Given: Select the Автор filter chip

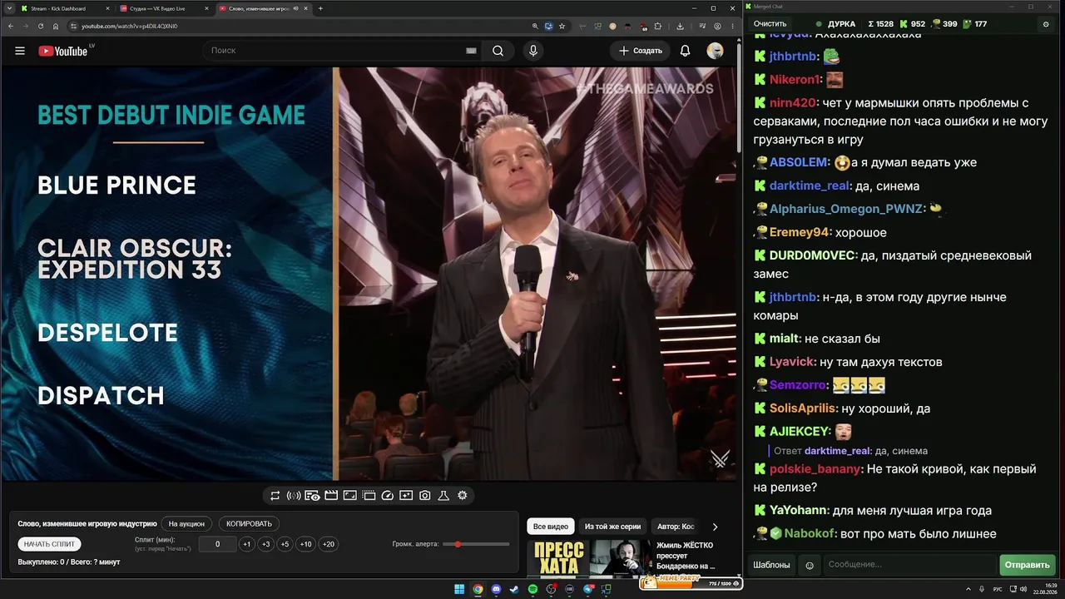Looking at the screenshot, I should point(676,527).
